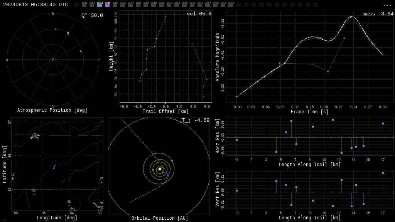This screenshot has width=395, height=222.
Task: Toggle the purple station 04 box
Action: [107, 4]
